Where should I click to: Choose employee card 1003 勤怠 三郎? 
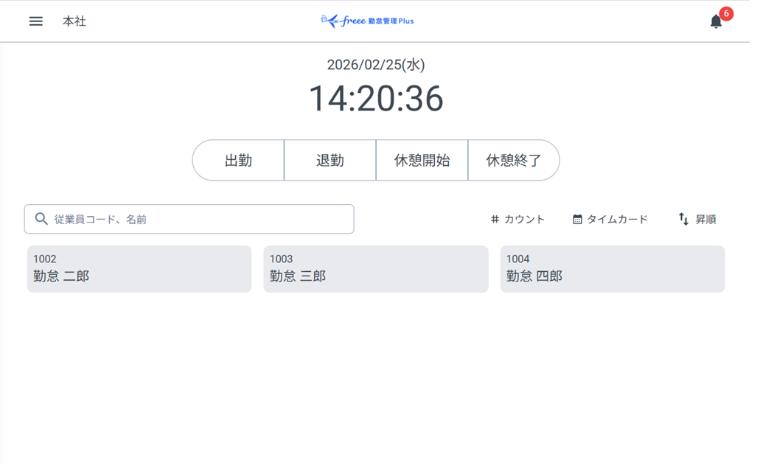pyautogui.click(x=376, y=269)
